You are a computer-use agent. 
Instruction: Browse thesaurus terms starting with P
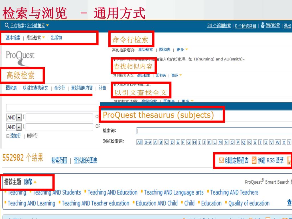(x=238, y=142)
